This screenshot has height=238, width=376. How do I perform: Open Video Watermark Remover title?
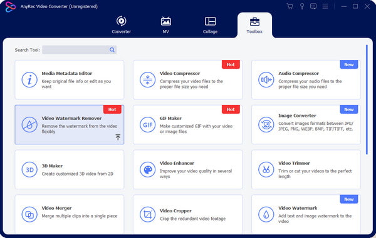71,118
